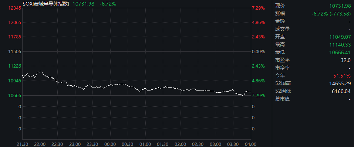This screenshot has height=147, width=354.
Task: Click the 11506 baseline price label
Action: [14, 52]
